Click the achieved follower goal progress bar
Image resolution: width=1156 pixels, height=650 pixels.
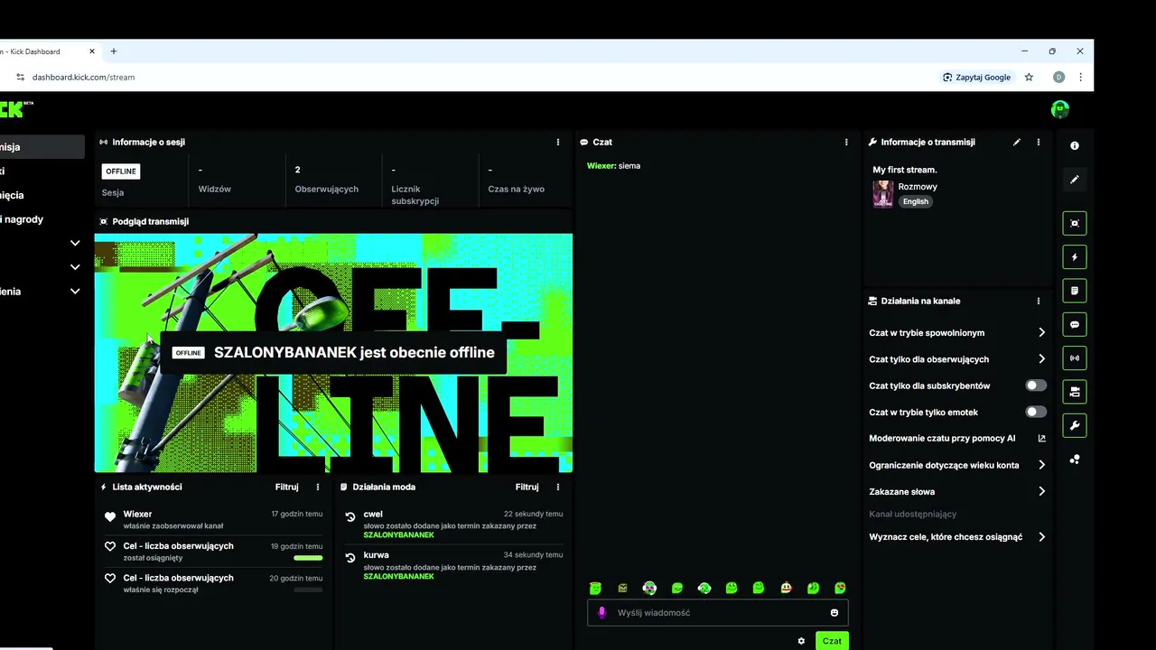308,558
